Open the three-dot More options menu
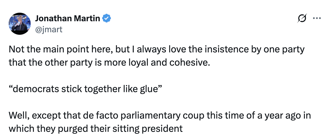This screenshot has width=330, height=139. 316,18
